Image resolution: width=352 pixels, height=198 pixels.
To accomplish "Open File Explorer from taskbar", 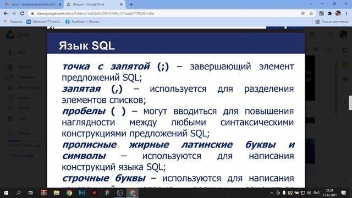I will (57, 193).
